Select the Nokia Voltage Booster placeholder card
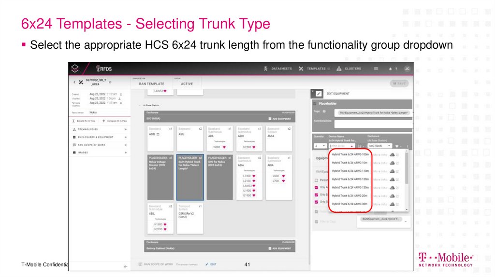Screen dimensions: 495x277 click(160, 177)
